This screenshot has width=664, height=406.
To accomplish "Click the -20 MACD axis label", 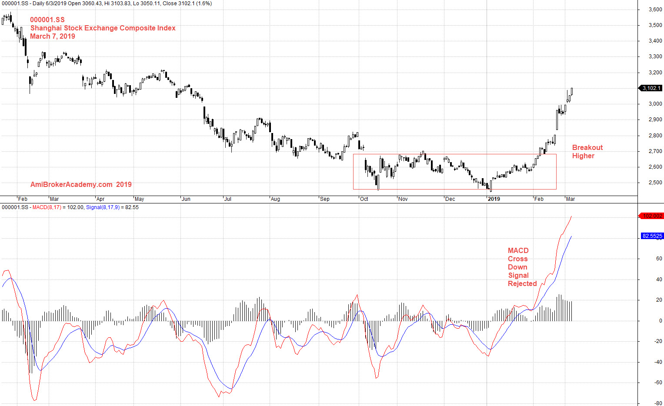I will [x=658, y=341].
